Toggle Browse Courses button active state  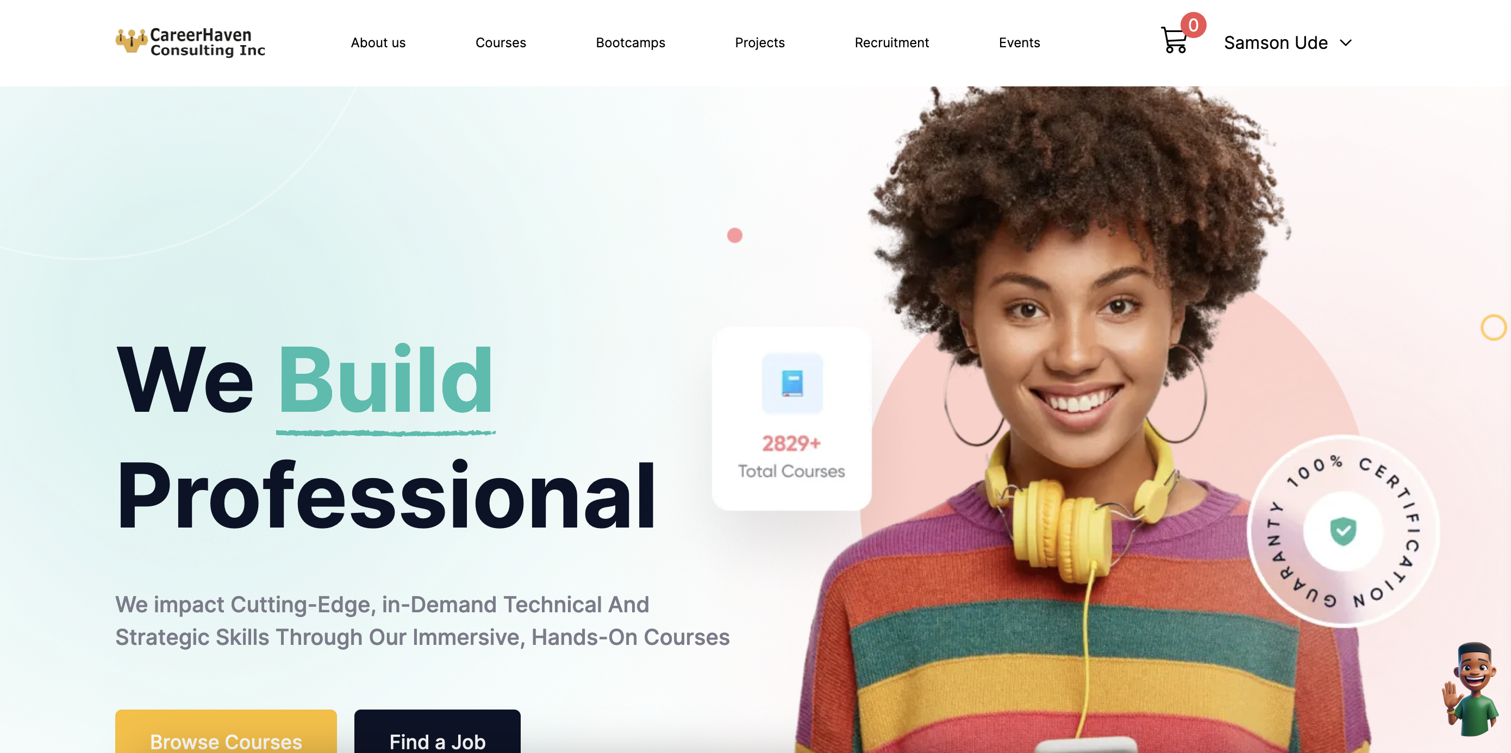coord(226,739)
